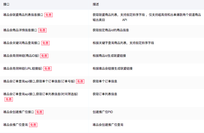204x133 pixels.
Task: Click 免费 tag beside 高佣转链(商品ID版)
Action: click(44, 56)
